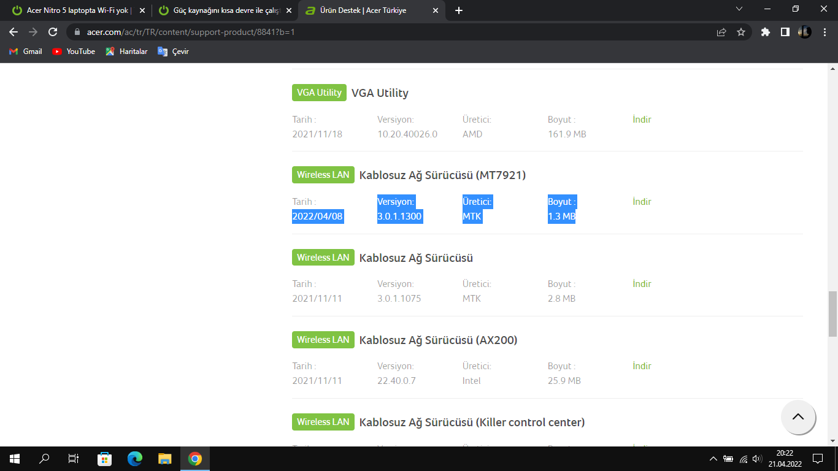The height and width of the screenshot is (471, 838).
Task: Open Windows taskbar search
Action: (44, 459)
